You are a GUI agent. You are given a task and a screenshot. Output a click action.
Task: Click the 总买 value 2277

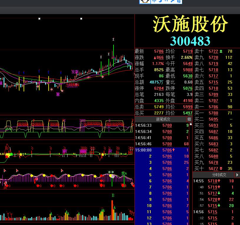159,113
